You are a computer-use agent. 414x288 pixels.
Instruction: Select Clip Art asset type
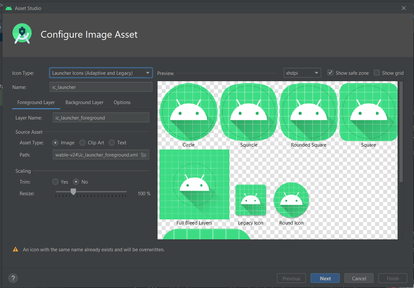point(82,143)
